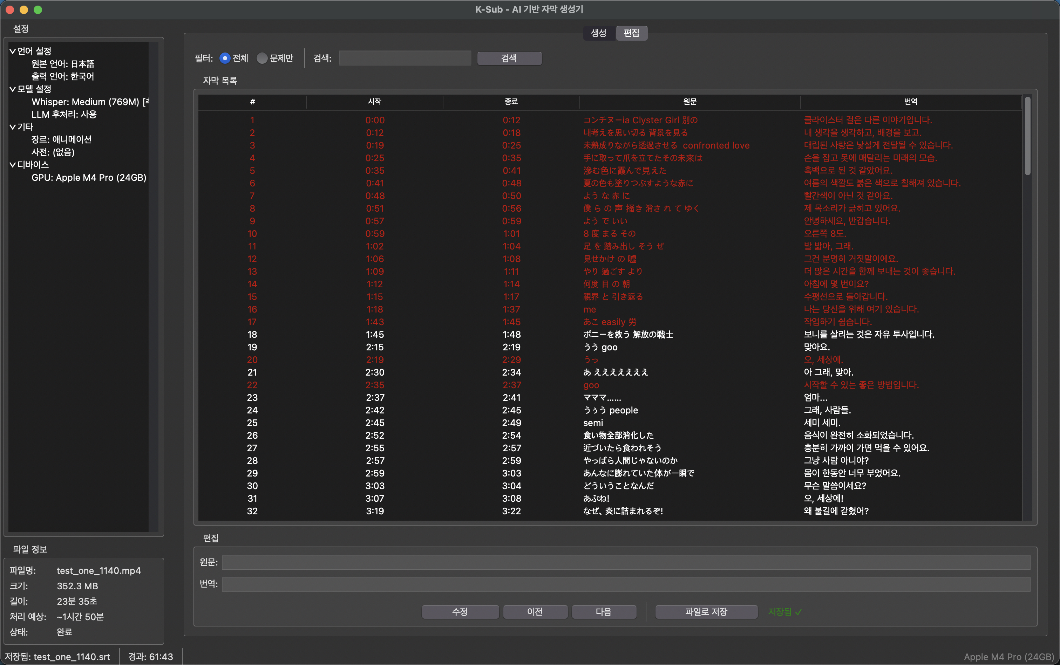Collapse the 기타 tree section
The image size is (1060, 665).
pos(13,127)
